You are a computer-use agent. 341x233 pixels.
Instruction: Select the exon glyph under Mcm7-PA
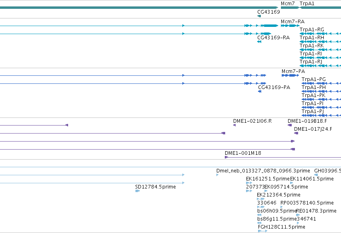point(290,75)
